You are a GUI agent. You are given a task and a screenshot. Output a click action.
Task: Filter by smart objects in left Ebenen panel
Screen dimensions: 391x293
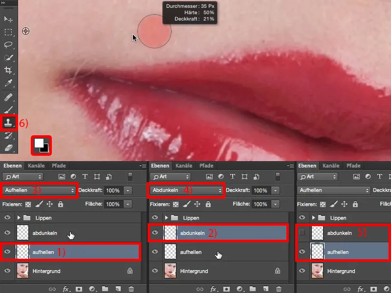109,177
